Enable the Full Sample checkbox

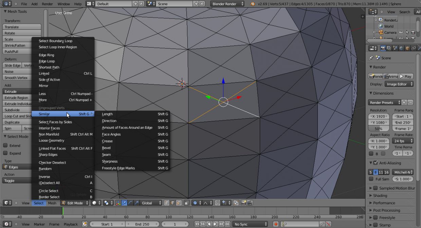pyautogui.click(x=371, y=179)
